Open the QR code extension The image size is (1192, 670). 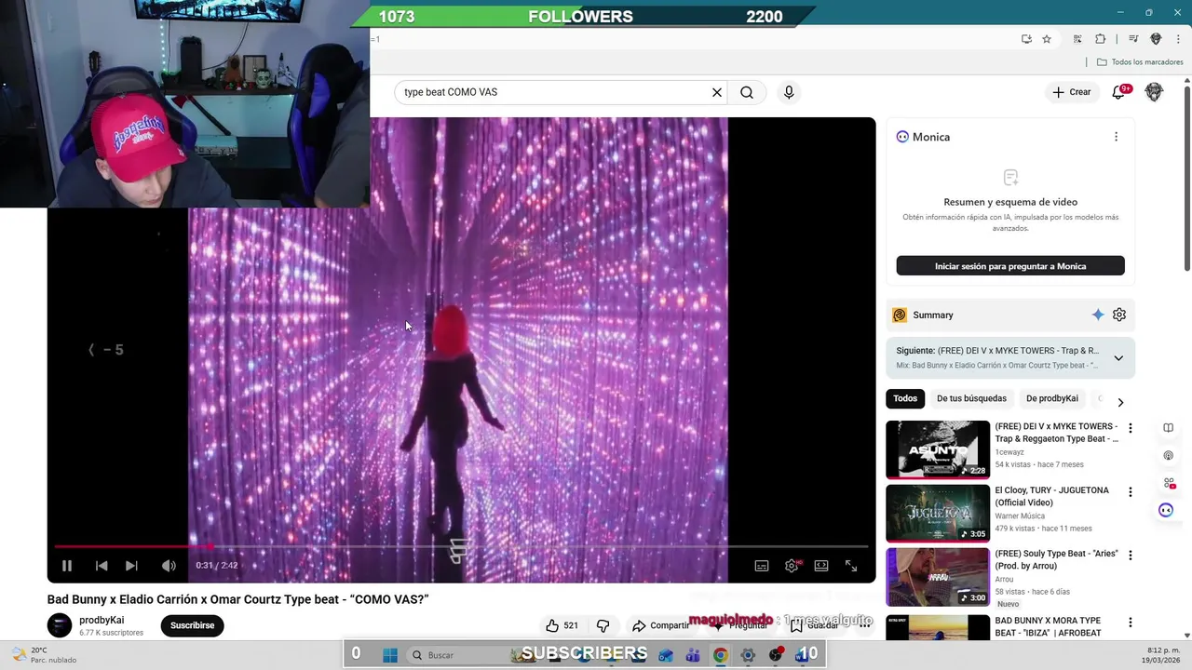pos(1077,39)
